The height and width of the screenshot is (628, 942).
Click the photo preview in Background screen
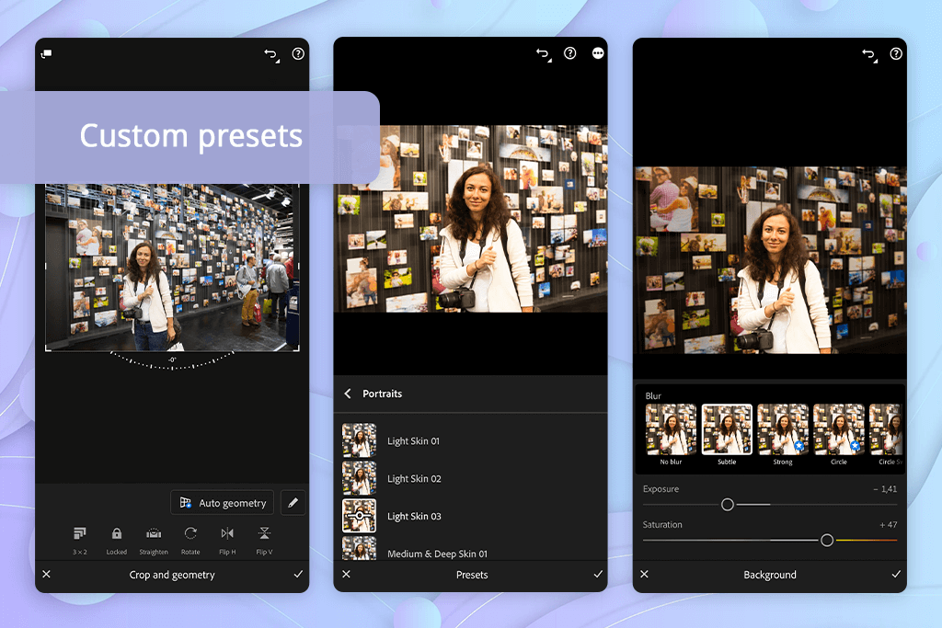(770, 260)
